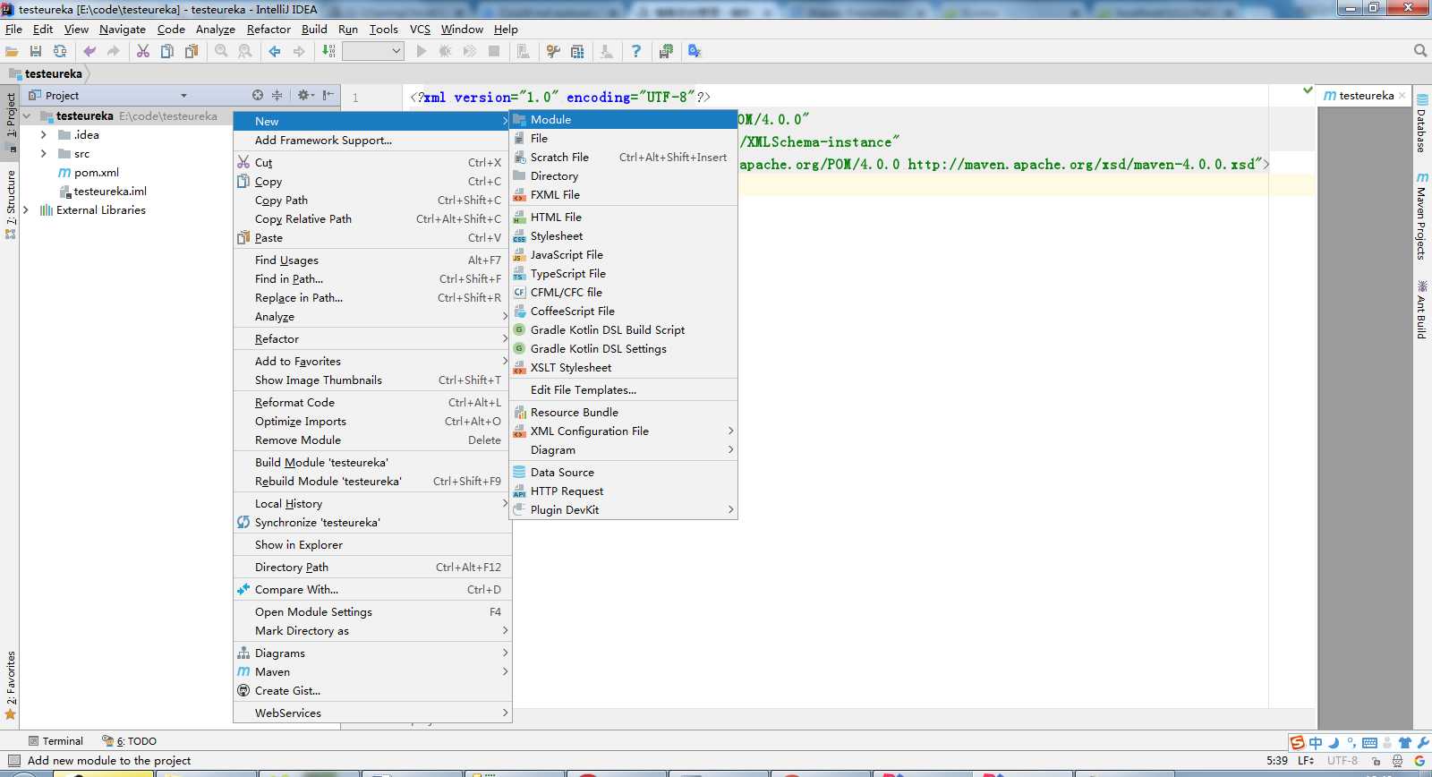The width and height of the screenshot is (1432, 777).
Task: Click the Open folder toolbar icon
Action: [12, 51]
